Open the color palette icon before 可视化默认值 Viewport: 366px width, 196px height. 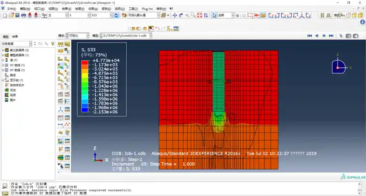pyautogui.click(x=124, y=15)
